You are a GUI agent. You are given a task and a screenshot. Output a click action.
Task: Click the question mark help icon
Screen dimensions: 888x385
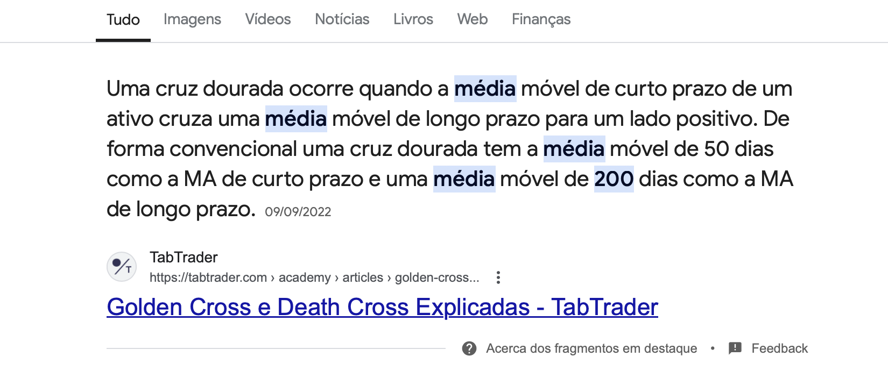(x=469, y=348)
